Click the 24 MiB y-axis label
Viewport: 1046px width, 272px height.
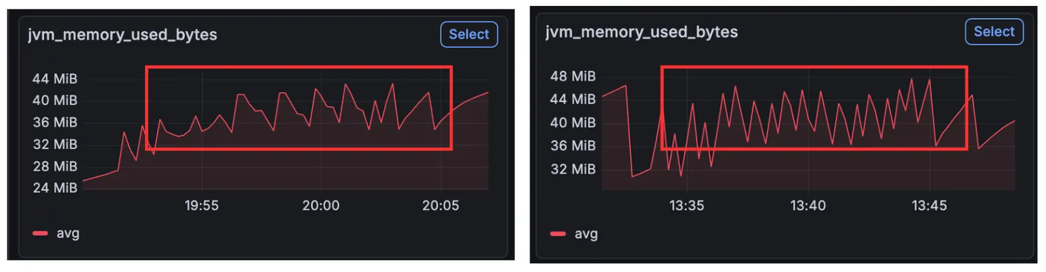(55, 188)
